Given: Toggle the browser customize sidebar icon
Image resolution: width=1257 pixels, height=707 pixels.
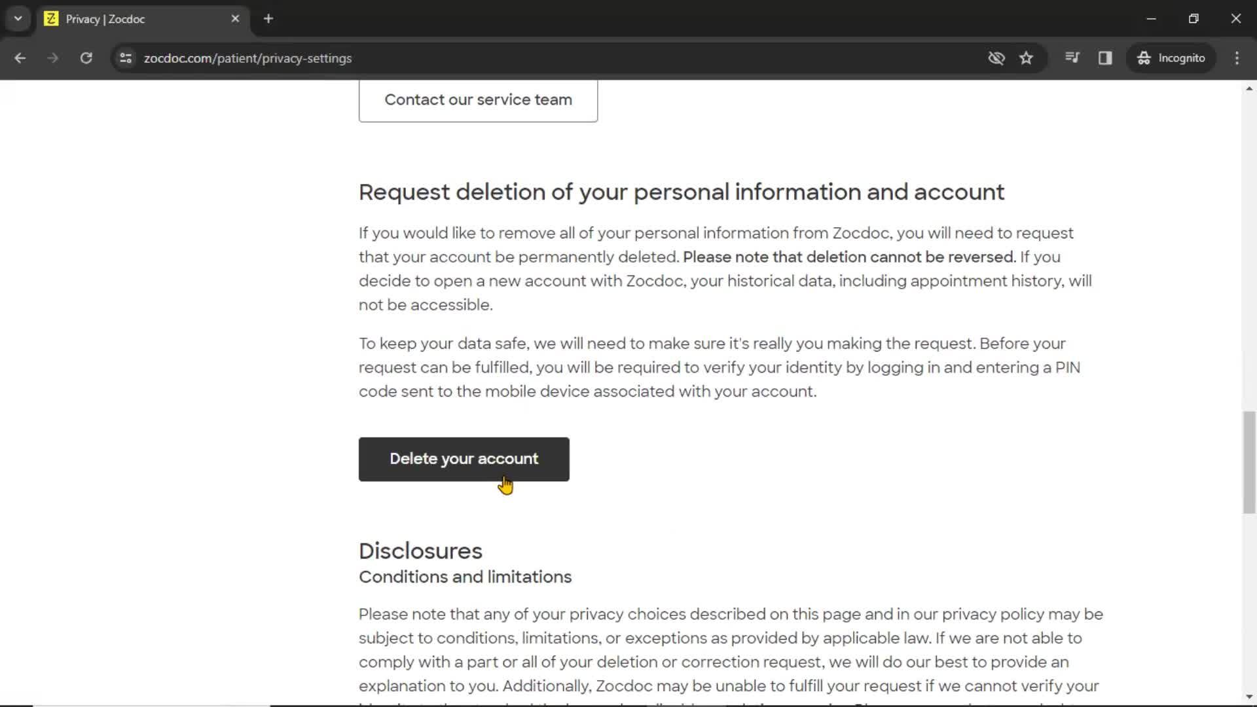Looking at the screenshot, I should pos(1105,58).
